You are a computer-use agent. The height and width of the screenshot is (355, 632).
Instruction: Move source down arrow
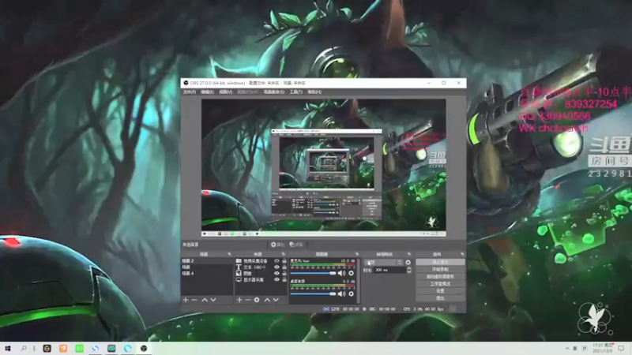[x=276, y=300]
